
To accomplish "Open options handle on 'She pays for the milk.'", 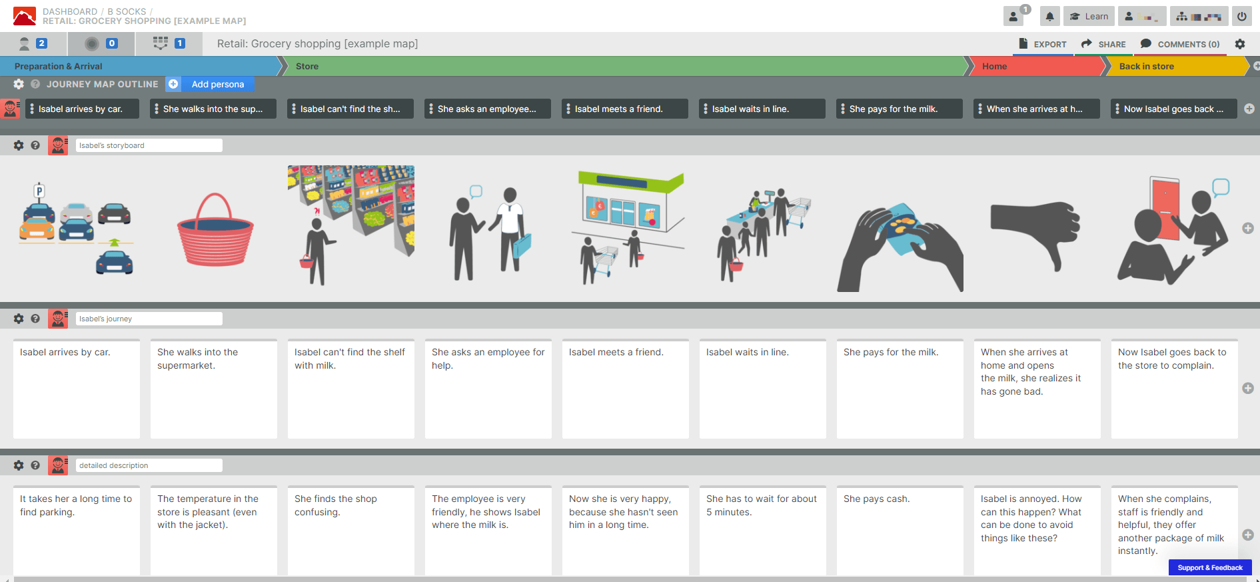I will (x=843, y=109).
